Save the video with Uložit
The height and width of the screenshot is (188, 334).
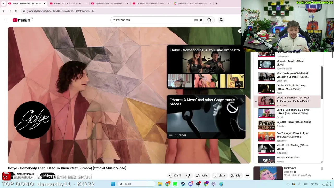(x=219, y=175)
